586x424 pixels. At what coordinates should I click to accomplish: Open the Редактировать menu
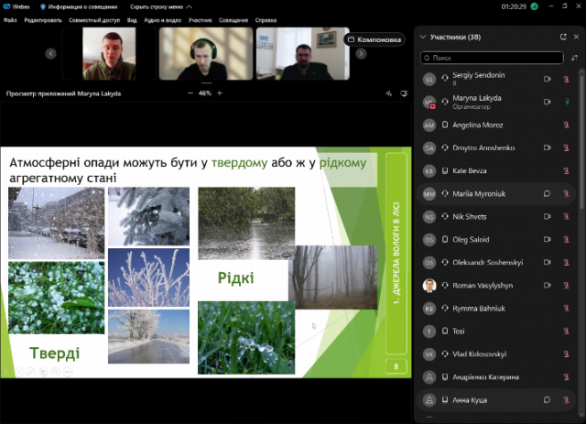coord(43,20)
